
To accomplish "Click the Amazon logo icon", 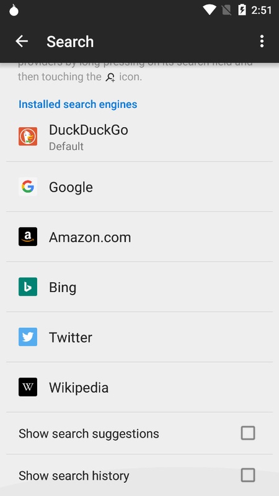I will pos(28,237).
